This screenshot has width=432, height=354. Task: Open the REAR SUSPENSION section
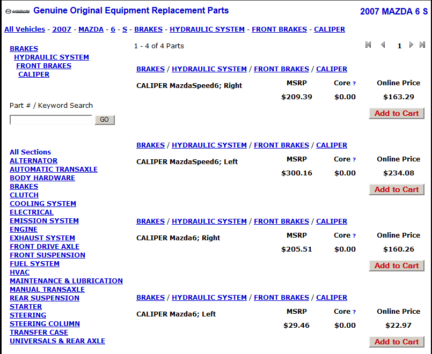(x=45, y=298)
